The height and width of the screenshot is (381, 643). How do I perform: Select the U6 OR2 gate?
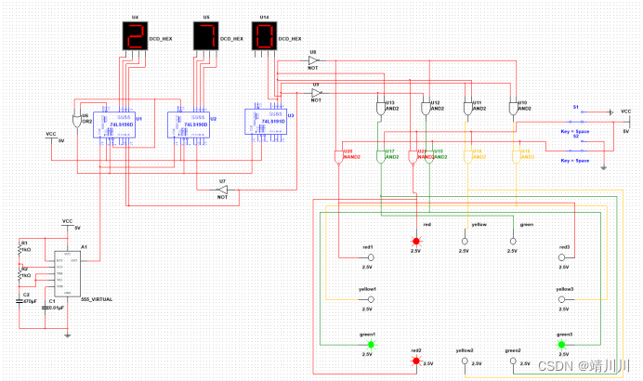point(77,122)
